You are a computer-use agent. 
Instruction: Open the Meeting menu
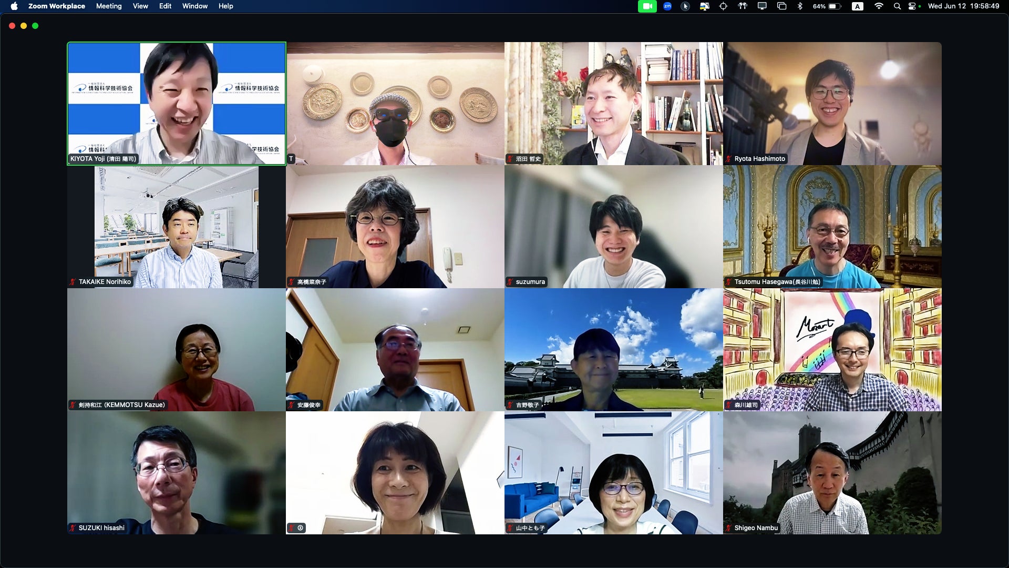(109, 6)
